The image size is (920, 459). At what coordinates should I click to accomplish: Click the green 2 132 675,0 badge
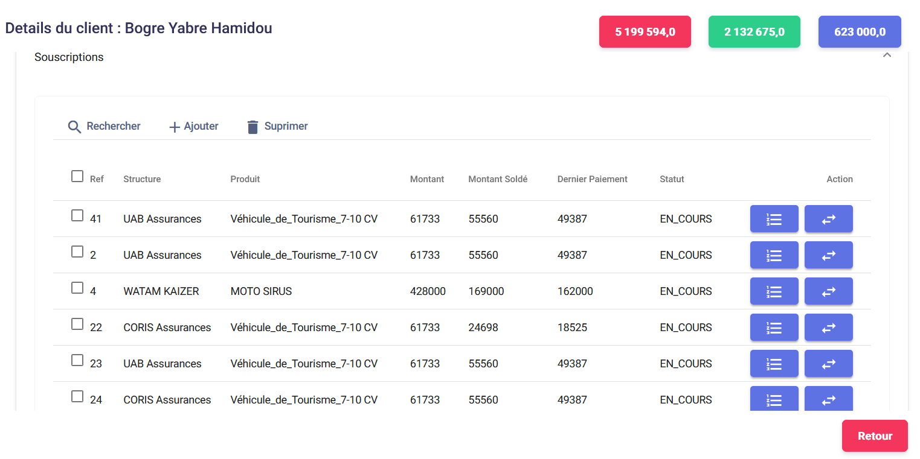pos(754,32)
